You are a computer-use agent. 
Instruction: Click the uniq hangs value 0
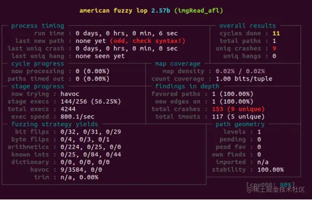(274, 56)
